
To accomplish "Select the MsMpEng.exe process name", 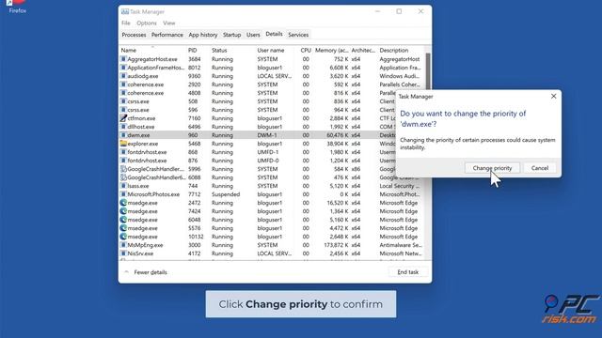I will tap(145, 245).
